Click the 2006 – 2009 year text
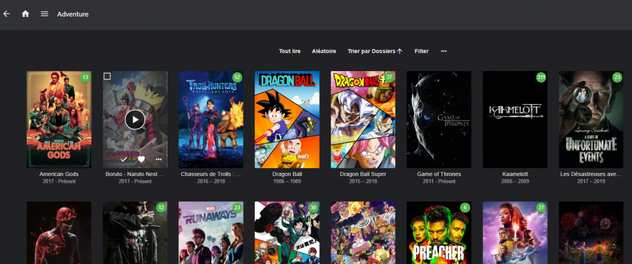Image resolution: width=632 pixels, height=264 pixels. click(x=515, y=181)
